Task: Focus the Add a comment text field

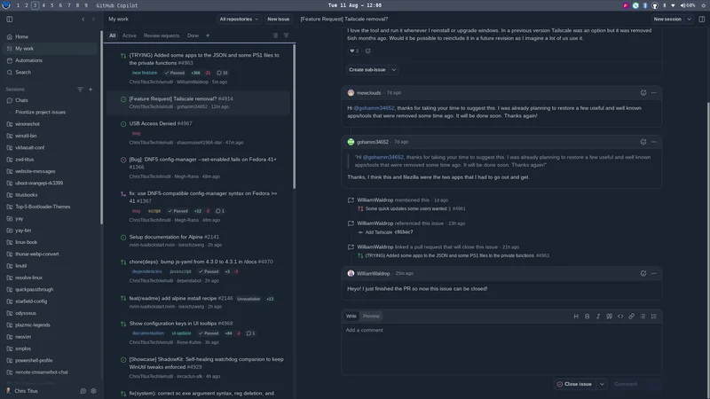Action: pyautogui.click(x=501, y=349)
